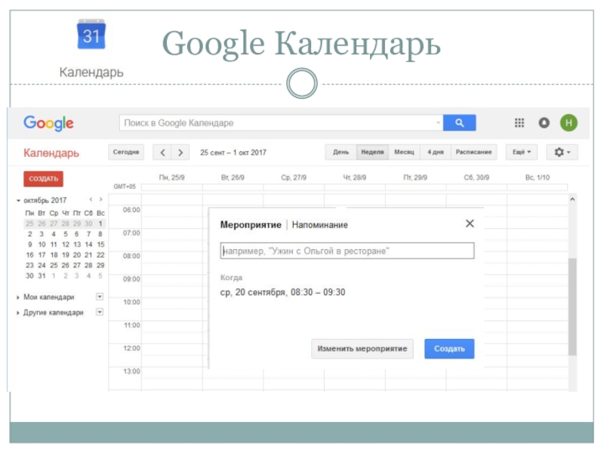Click the Google Calendar 31 icon
The width and height of the screenshot is (604, 453).
pyautogui.click(x=91, y=34)
